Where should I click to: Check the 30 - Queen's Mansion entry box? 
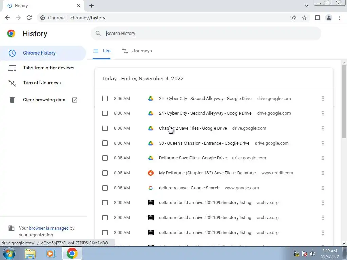point(105,143)
